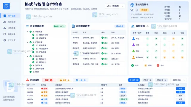The height and width of the screenshot is (107, 191).
Task: Click the 问题清单 warning triangle icon in sidebar
Action: 5,28
